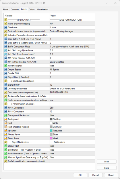Screen dimensions: 120x179
Task: Click the icon beside Signal PIN #
Action: pyautogui.click(x=6, y=85)
